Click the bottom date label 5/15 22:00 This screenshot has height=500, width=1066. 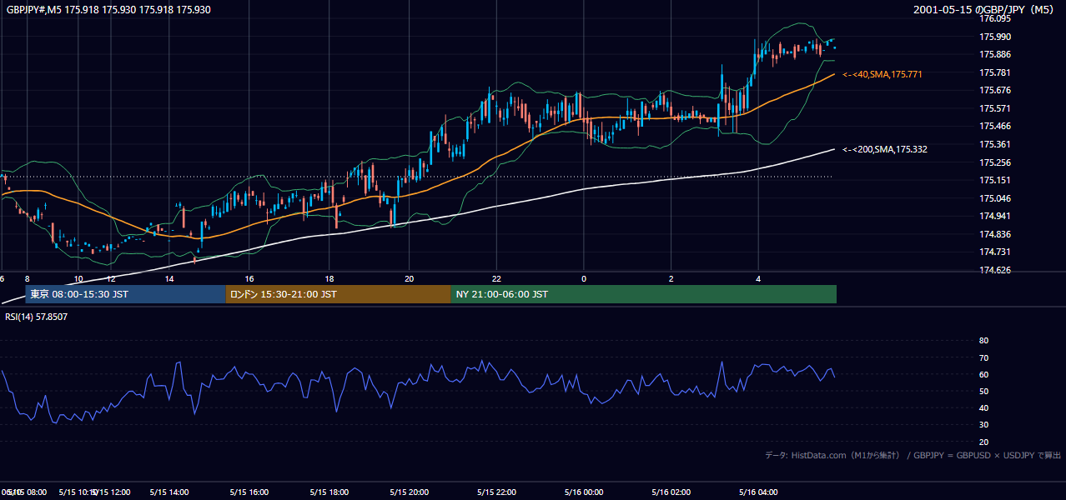(496, 492)
